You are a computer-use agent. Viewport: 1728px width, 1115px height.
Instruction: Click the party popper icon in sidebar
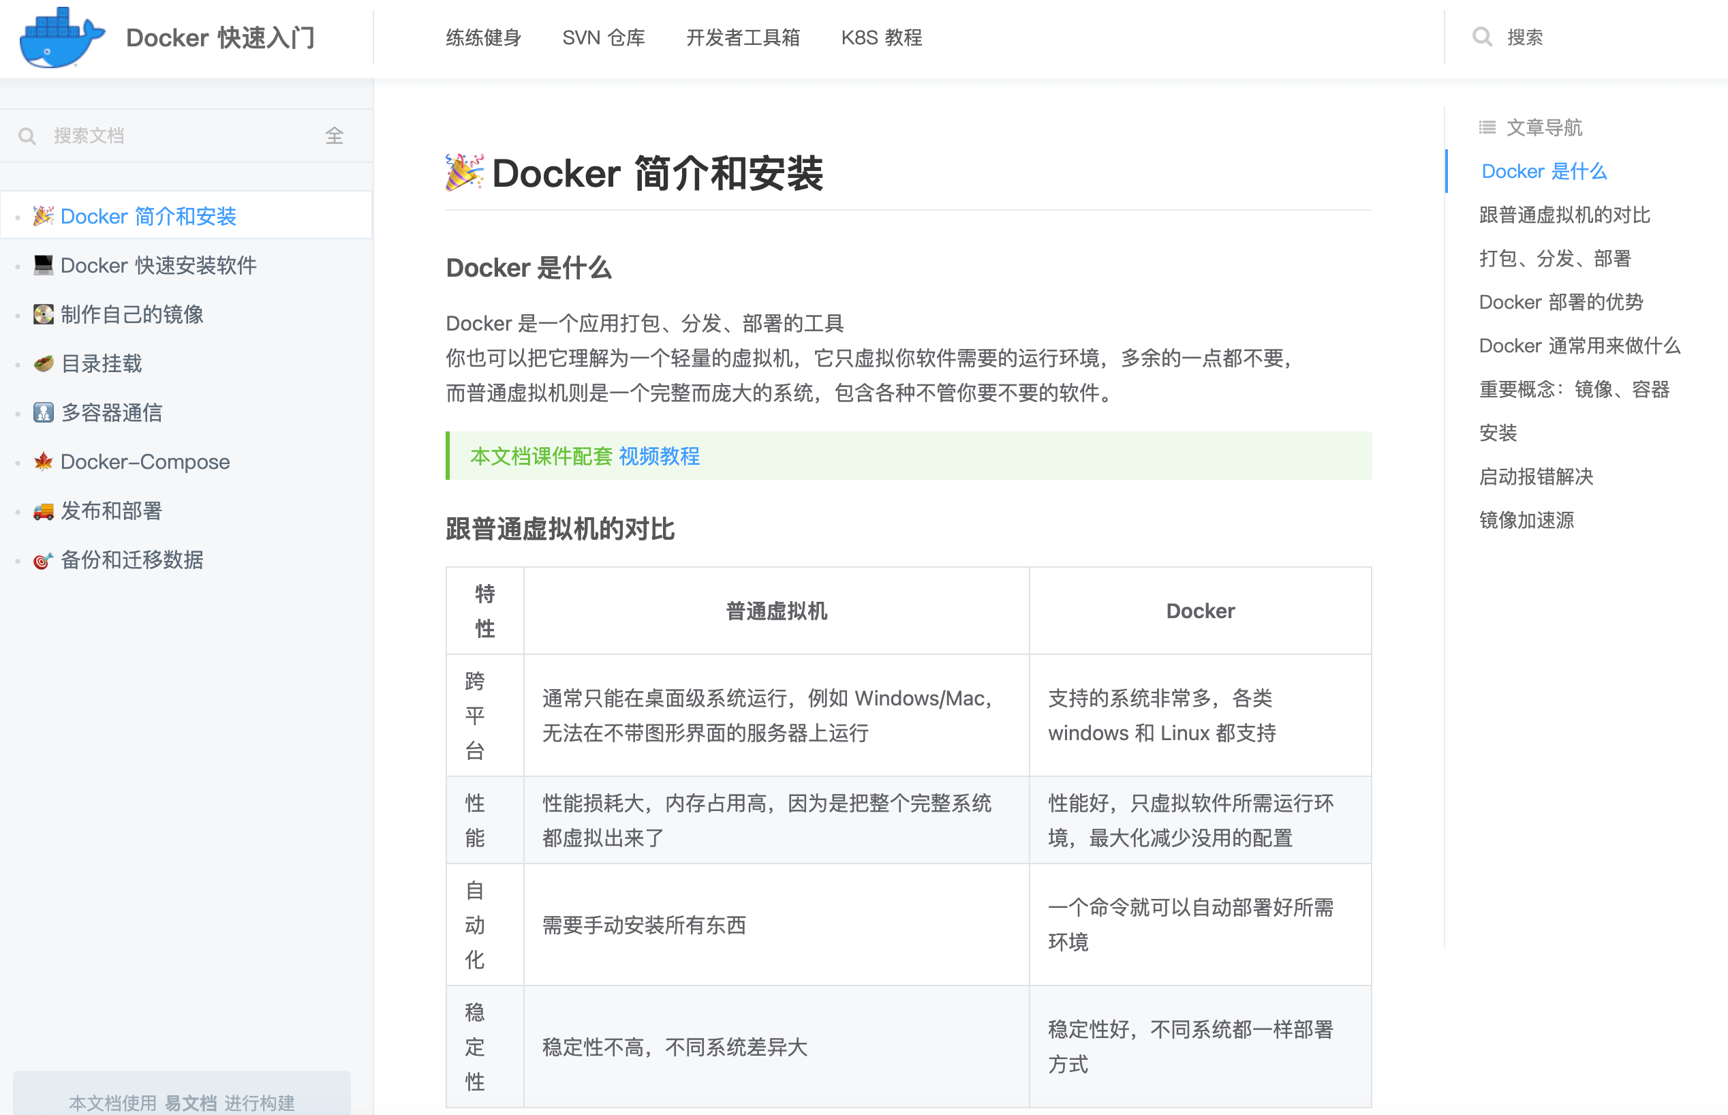point(44,216)
